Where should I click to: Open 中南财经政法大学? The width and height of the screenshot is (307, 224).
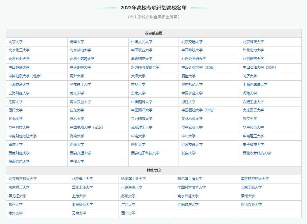coord(22,136)
